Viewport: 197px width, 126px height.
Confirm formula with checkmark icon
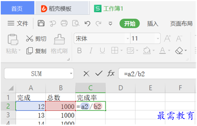pos(99,73)
